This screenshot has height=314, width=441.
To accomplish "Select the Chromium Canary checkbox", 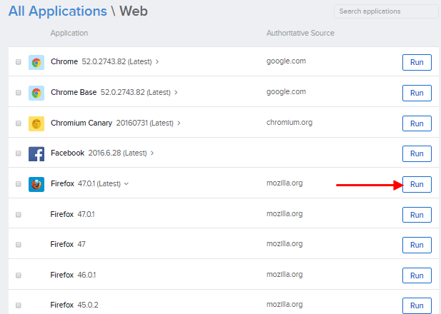I will tap(19, 123).
